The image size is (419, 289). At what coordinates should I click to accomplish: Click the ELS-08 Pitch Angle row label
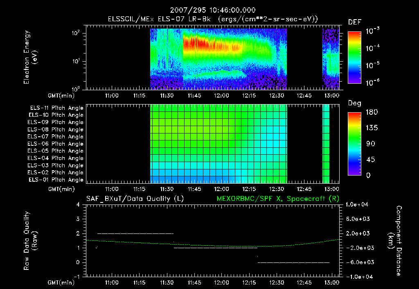click(55, 129)
